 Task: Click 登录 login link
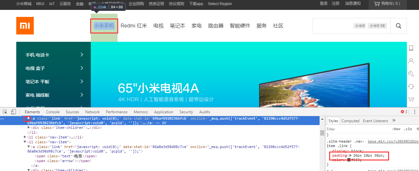point(324,4)
